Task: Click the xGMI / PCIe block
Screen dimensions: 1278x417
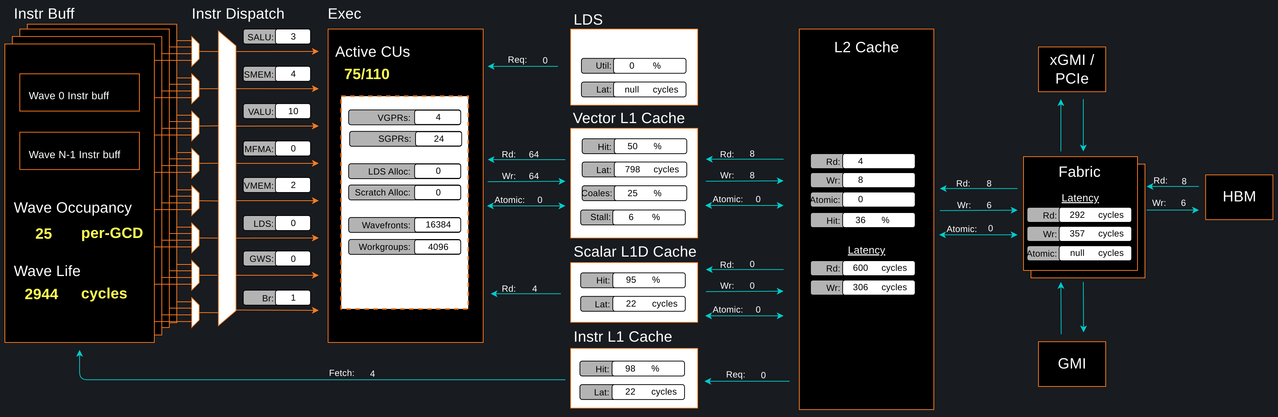Action: (x=1071, y=69)
